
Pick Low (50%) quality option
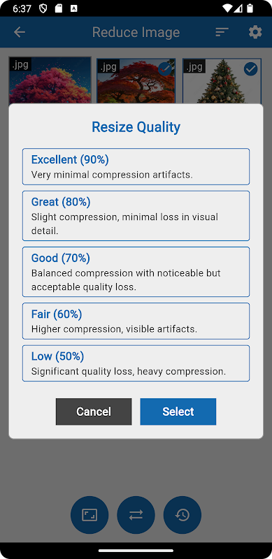click(x=136, y=363)
